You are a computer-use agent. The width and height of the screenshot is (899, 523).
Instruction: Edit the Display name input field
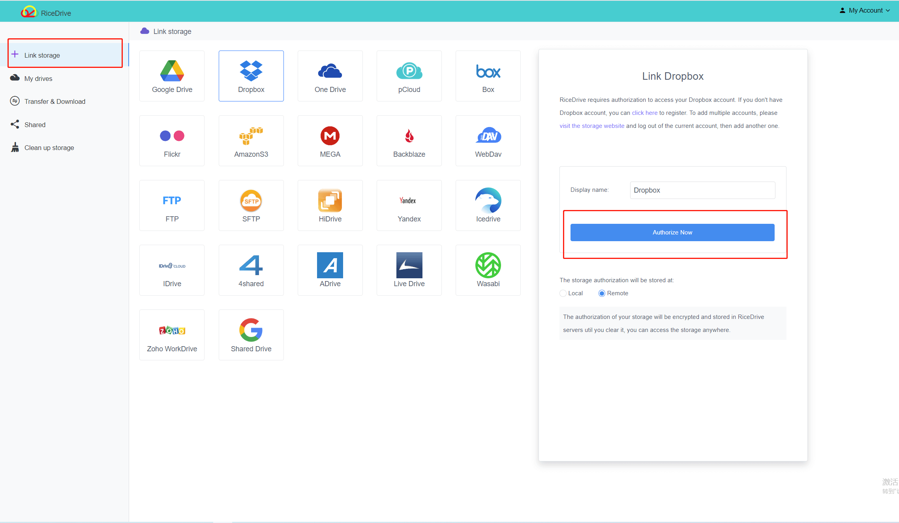[702, 190]
